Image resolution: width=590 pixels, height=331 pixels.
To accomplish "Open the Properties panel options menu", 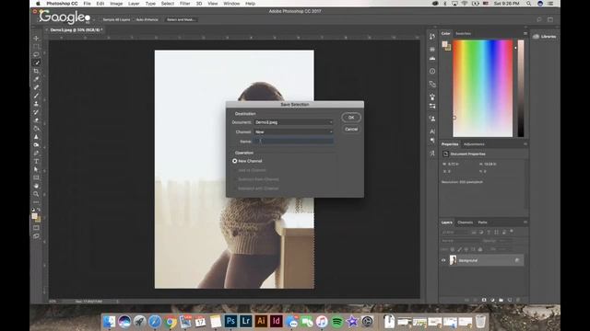I will tap(525, 144).
